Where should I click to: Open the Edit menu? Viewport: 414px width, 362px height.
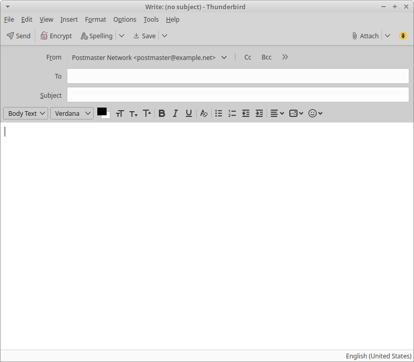coord(27,20)
